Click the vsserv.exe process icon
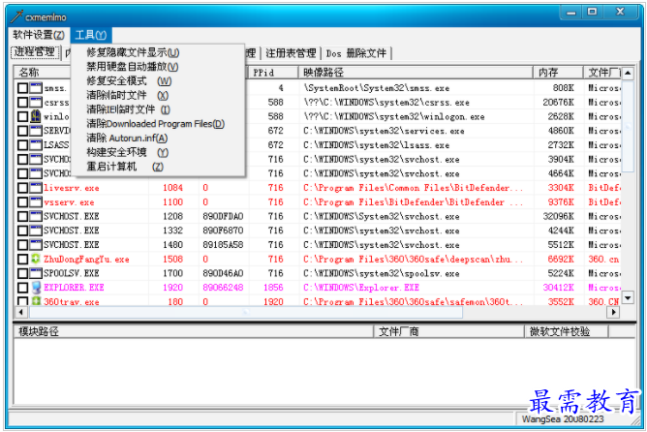Screen dimensions: 647x432 pyautogui.click(x=36, y=201)
